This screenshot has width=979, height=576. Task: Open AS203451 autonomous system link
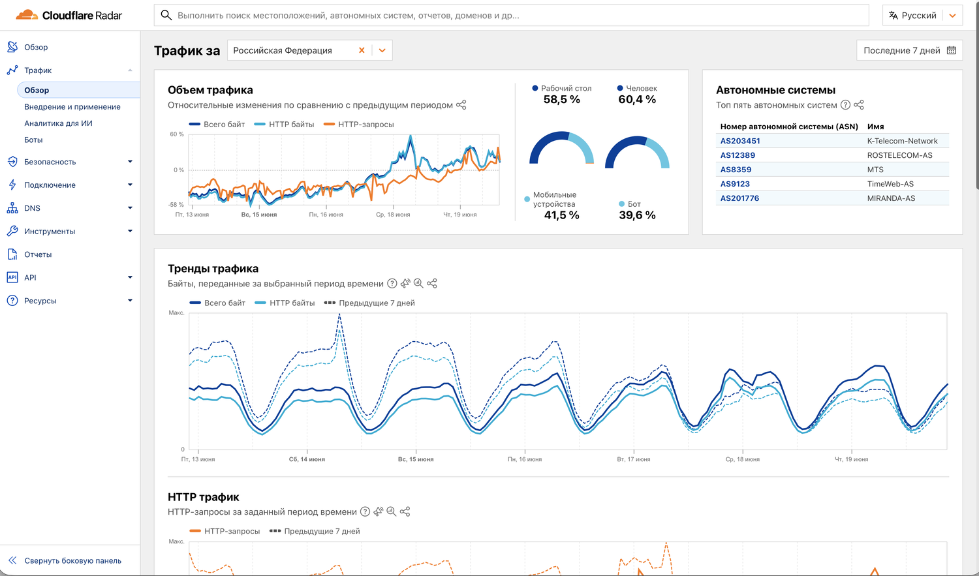point(740,141)
